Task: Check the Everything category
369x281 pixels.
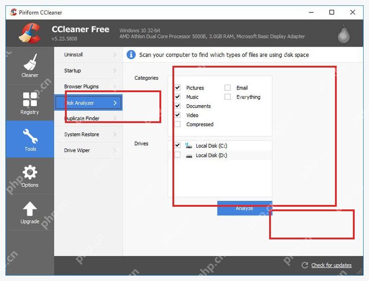Action: pyautogui.click(x=227, y=97)
